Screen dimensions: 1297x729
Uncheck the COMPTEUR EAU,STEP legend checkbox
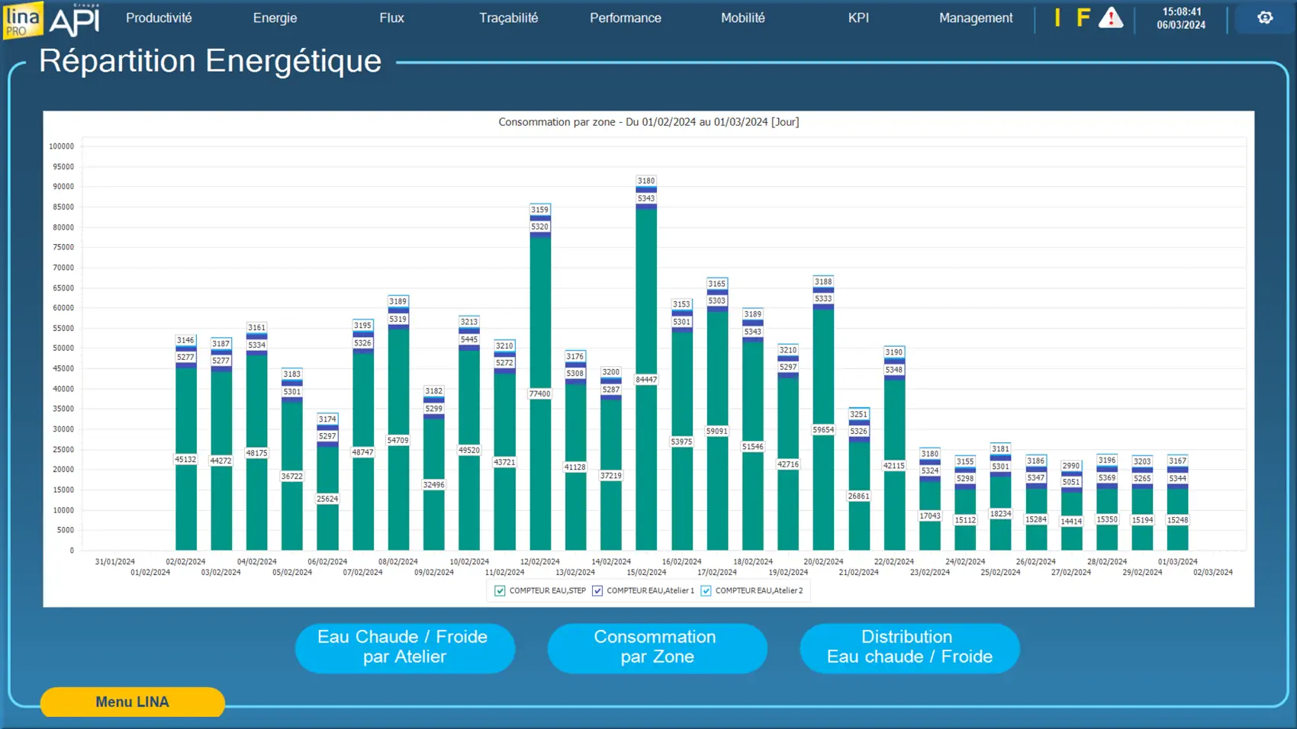pyautogui.click(x=500, y=591)
